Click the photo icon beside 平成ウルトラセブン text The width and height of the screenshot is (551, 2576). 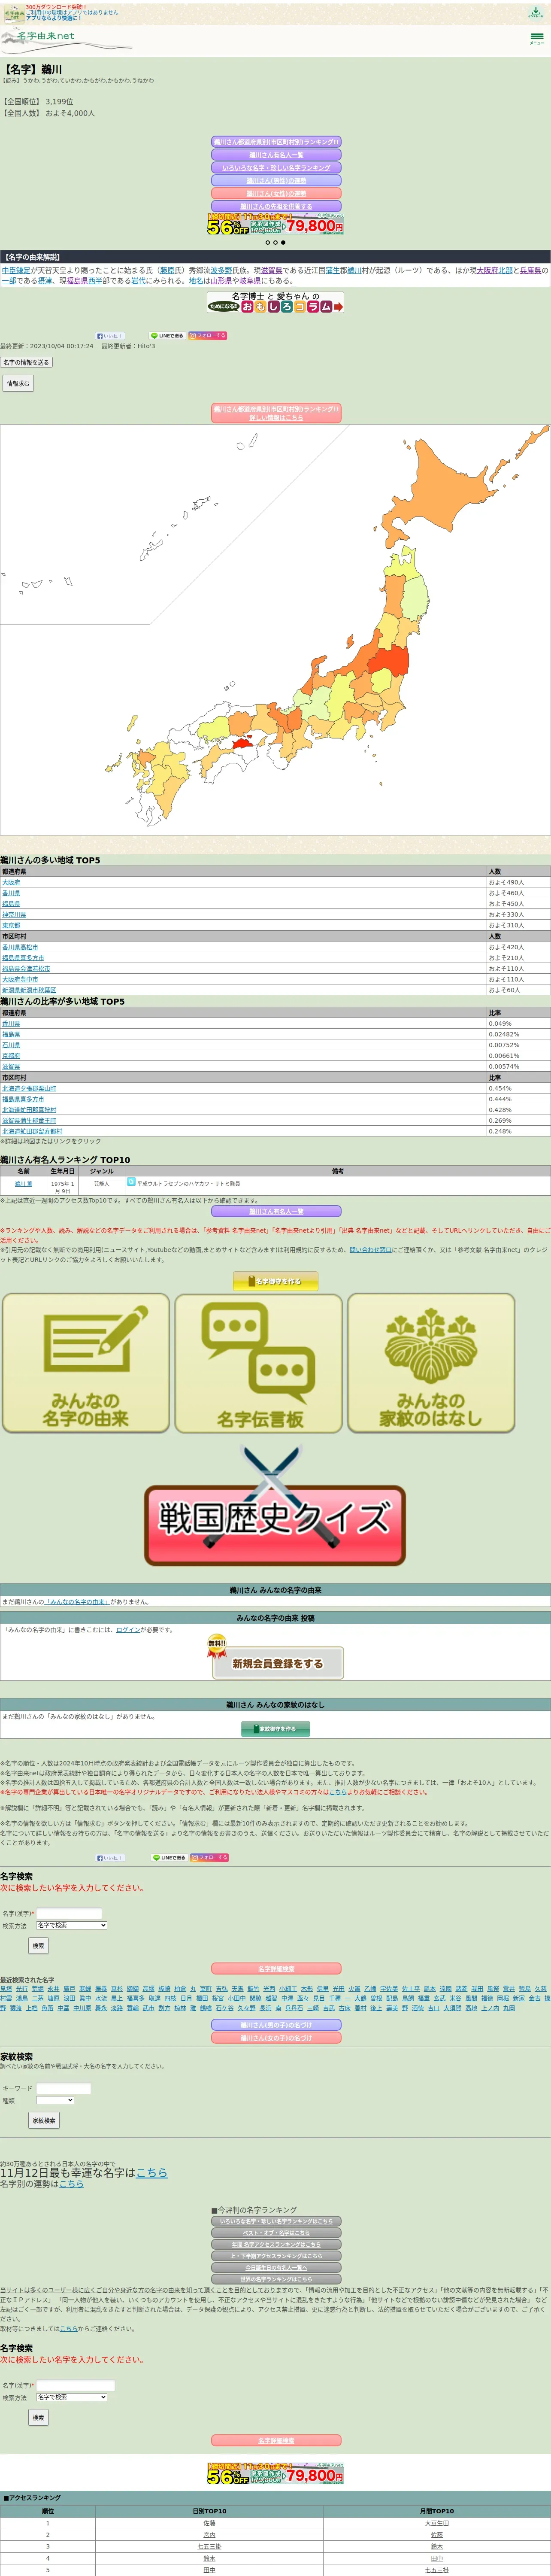131,1182
